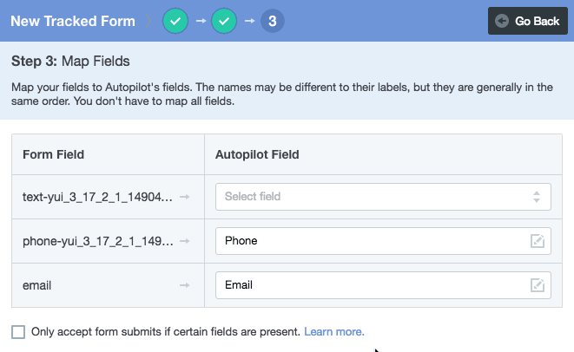Click the Step 3: Map Fields heading

70,61
